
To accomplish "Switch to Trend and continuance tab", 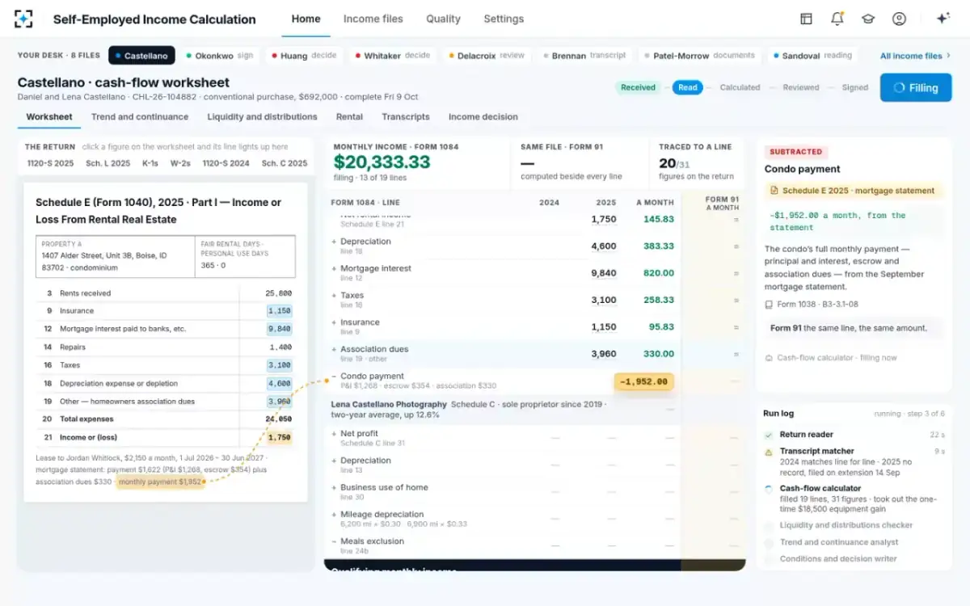I will (140, 117).
